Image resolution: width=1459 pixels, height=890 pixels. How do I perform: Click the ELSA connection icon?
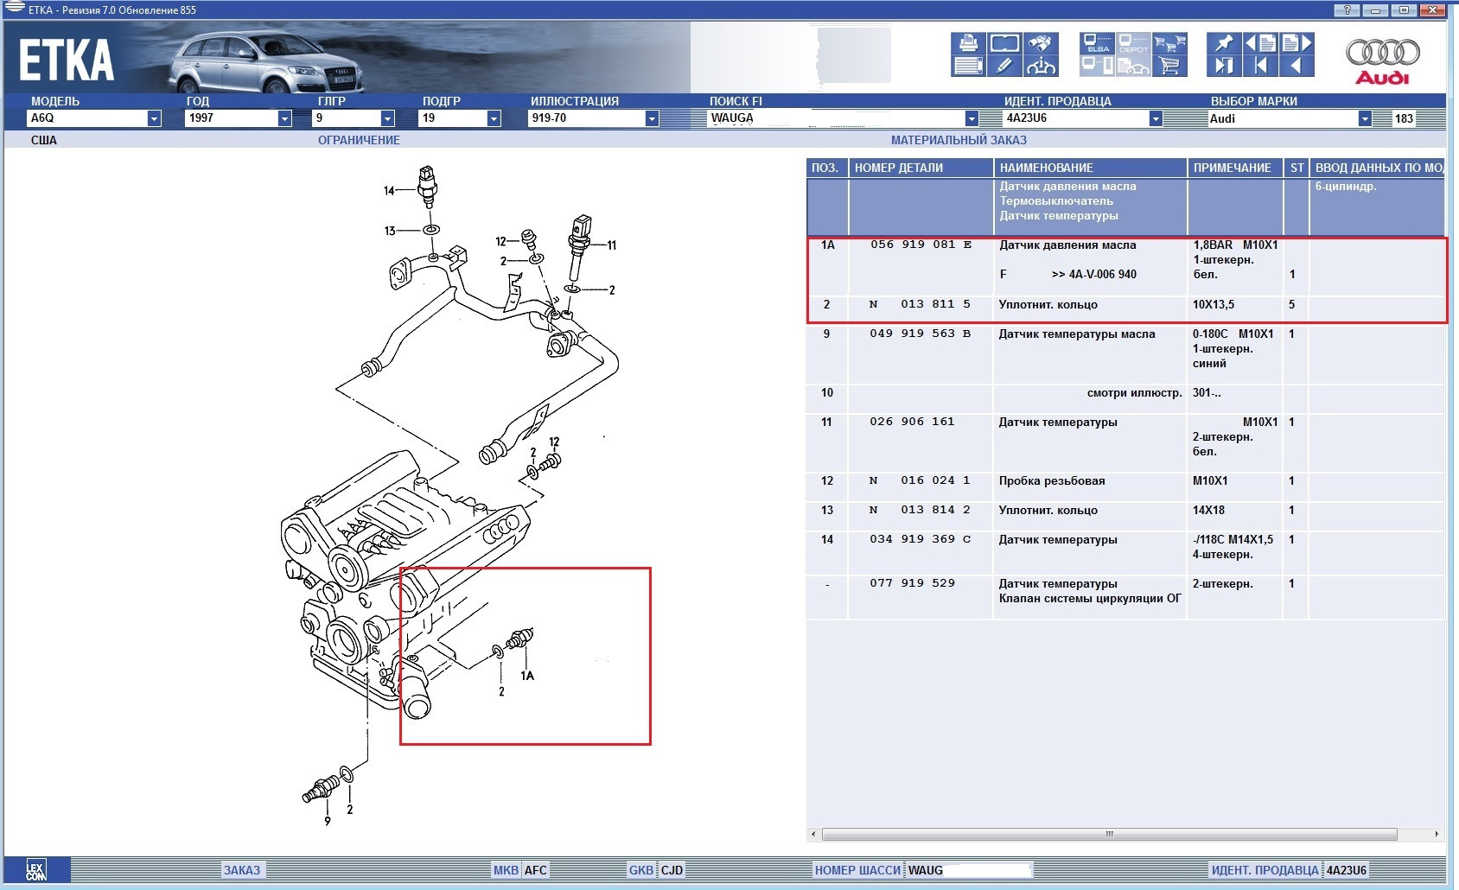click(x=1097, y=43)
